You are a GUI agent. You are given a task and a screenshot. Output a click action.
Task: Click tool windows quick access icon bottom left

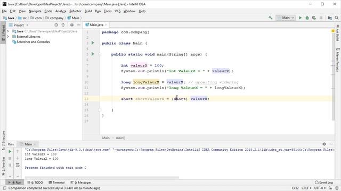[4, 188]
